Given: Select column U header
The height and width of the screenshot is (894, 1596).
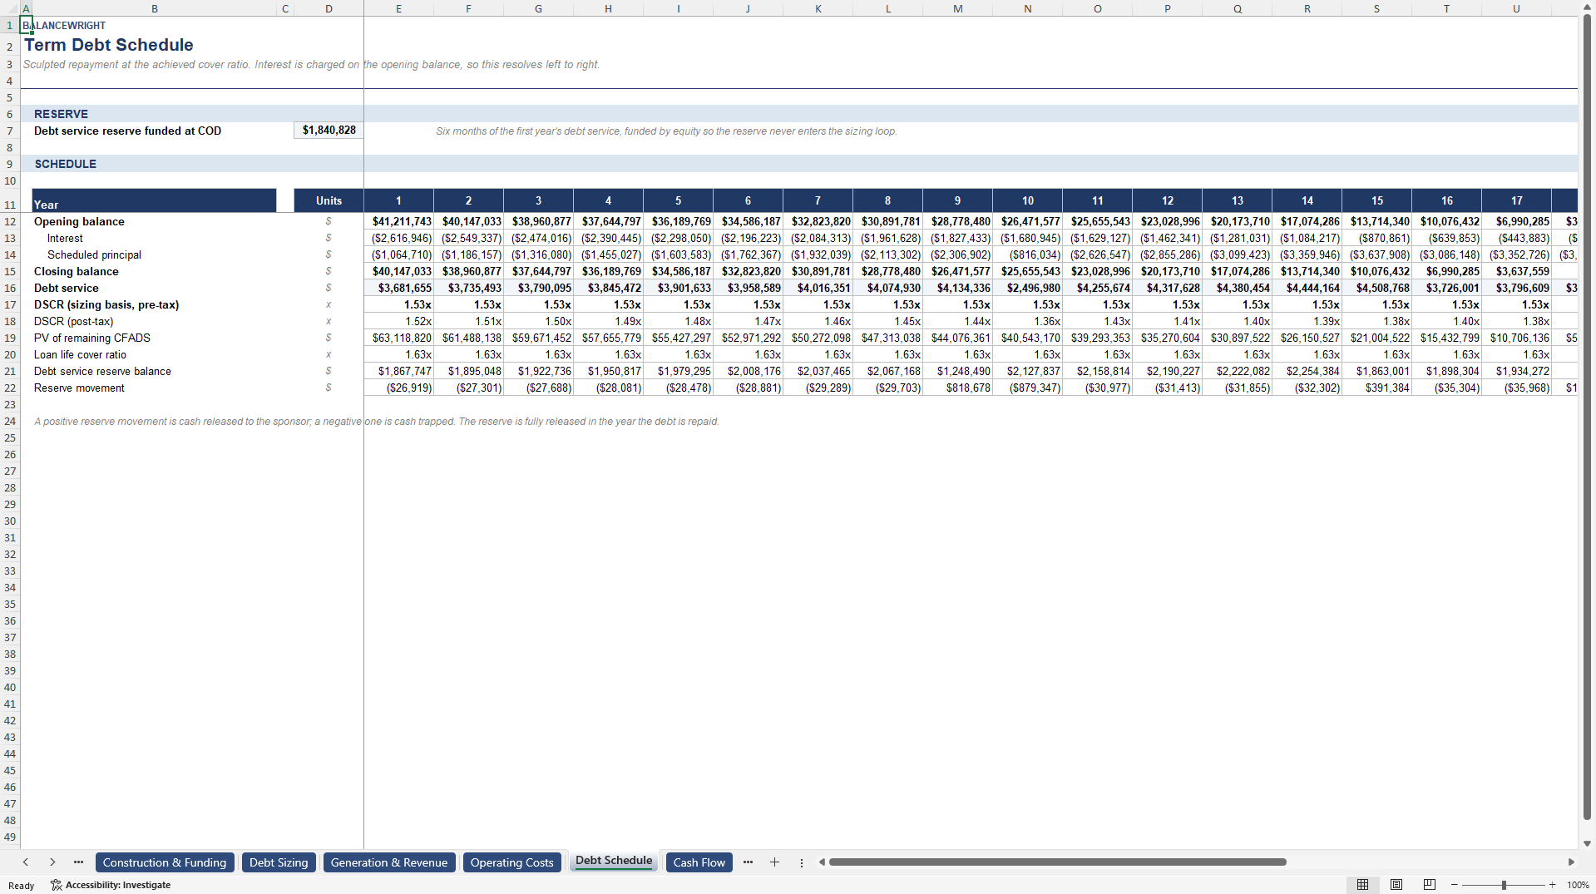Looking at the screenshot, I should [x=1516, y=8].
